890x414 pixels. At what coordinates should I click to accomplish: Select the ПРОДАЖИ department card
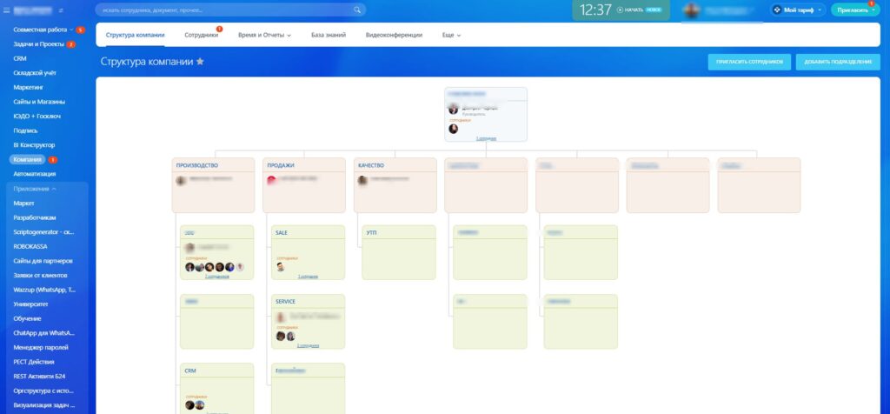tap(304, 186)
